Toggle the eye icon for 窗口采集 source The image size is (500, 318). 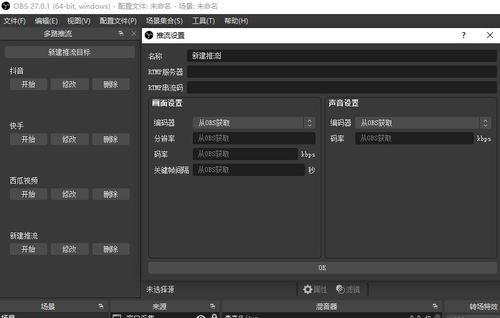201,317
